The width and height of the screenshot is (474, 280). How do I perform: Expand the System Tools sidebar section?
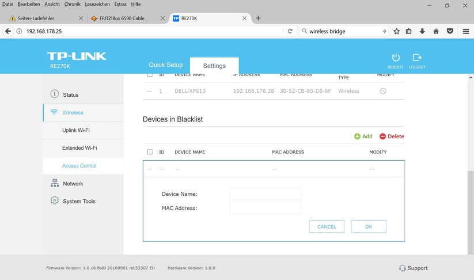coord(79,202)
